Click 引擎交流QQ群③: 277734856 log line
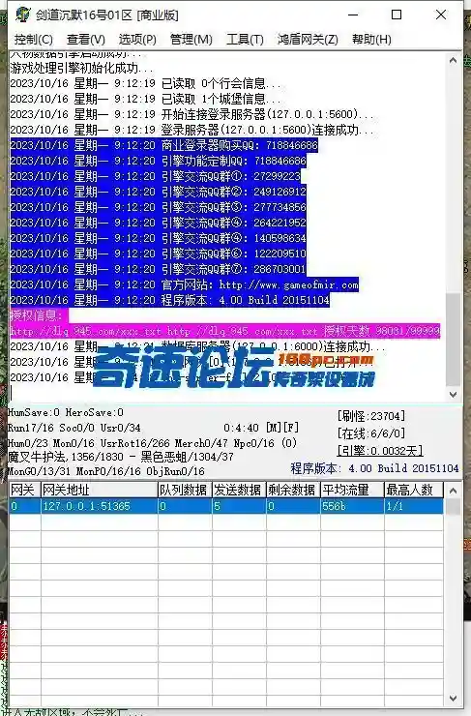The image size is (471, 716). pyautogui.click(x=159, y=207)
